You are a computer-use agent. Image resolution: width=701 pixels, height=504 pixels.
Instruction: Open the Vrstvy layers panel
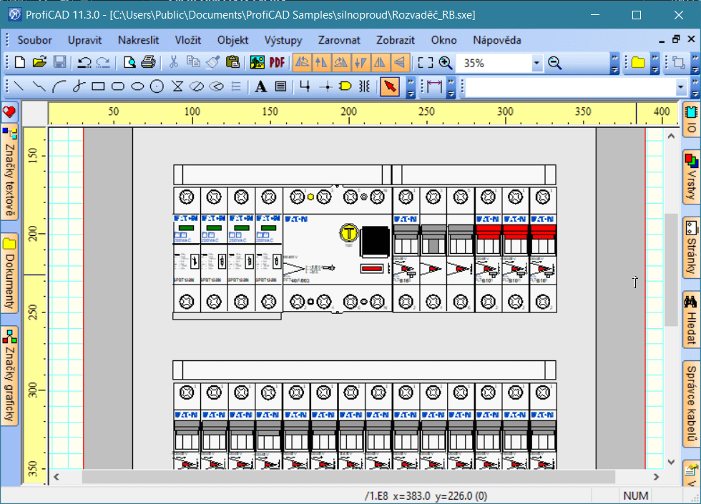[691, 177]
